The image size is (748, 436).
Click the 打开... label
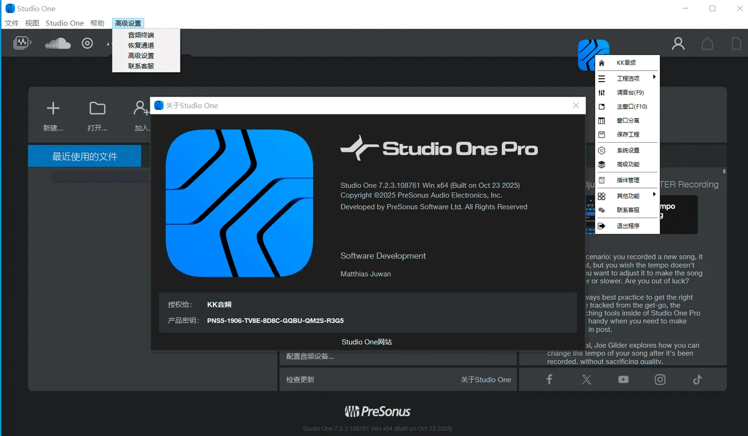click(97, 128)
